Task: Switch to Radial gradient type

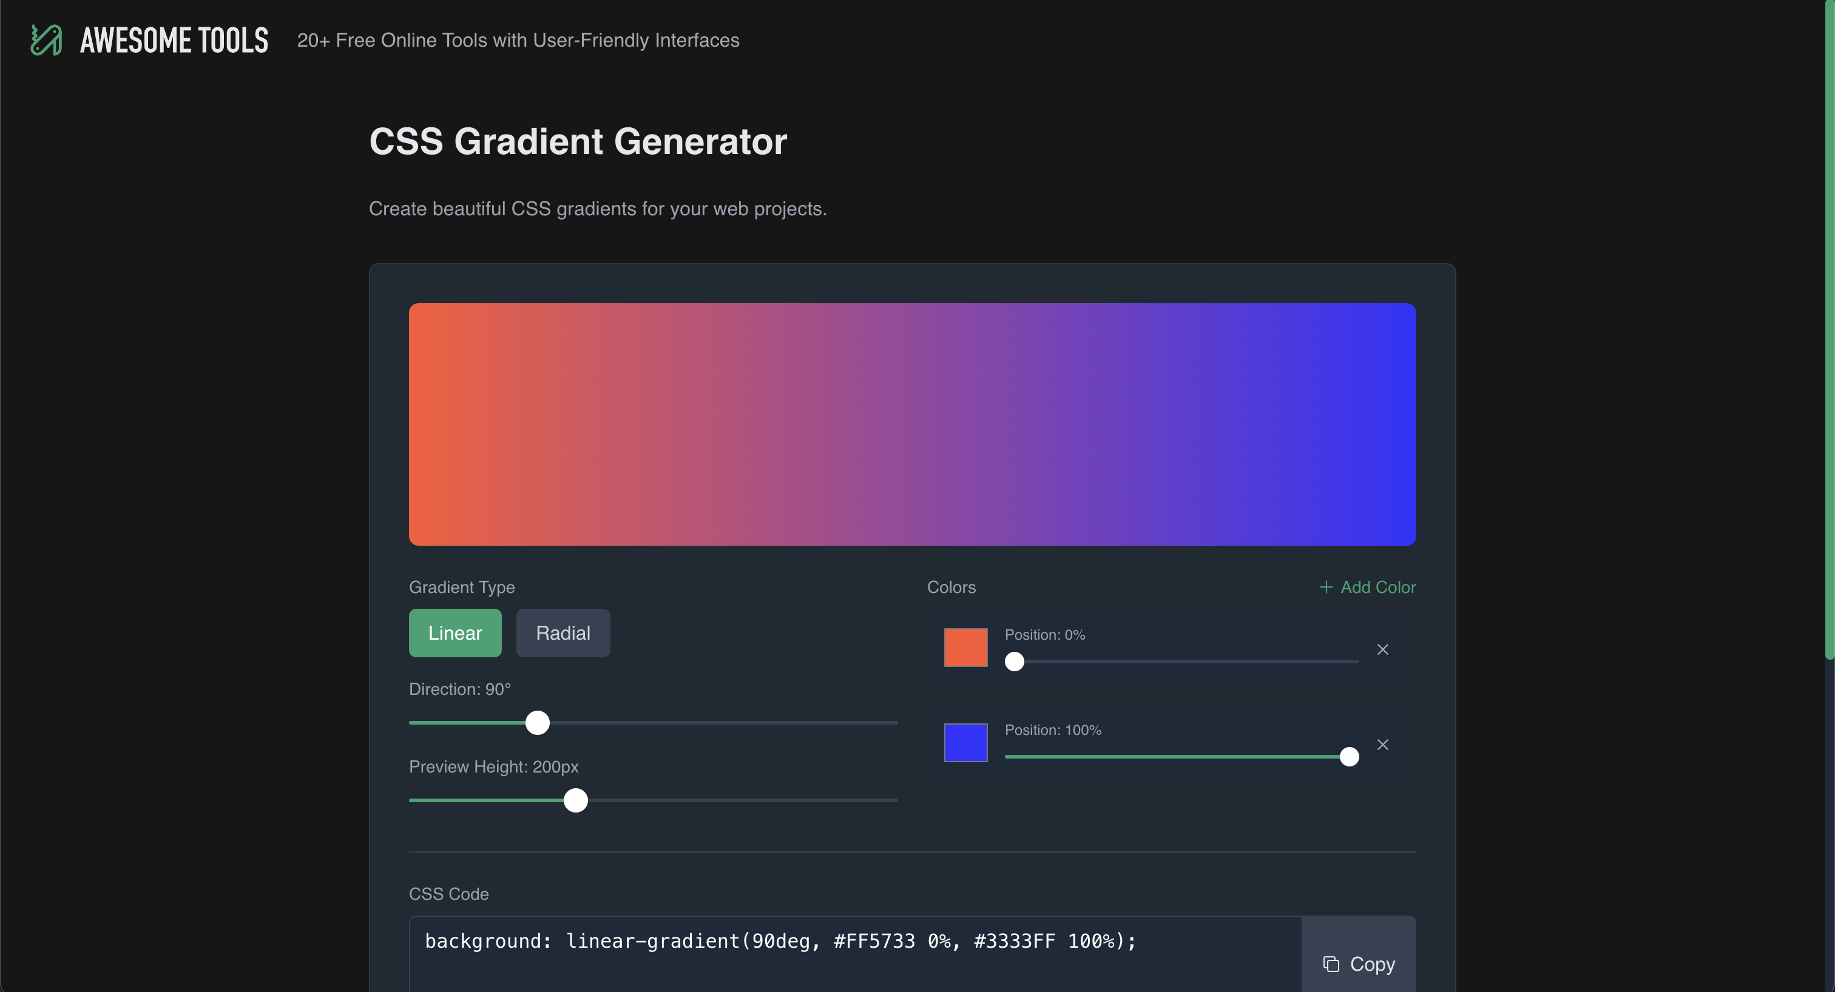Action: tap(563, 632)
